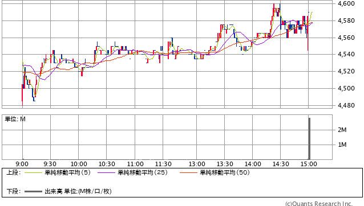Click the 10:30 time axis label
The width and height of the screenshot is (364, 206).
107,164
